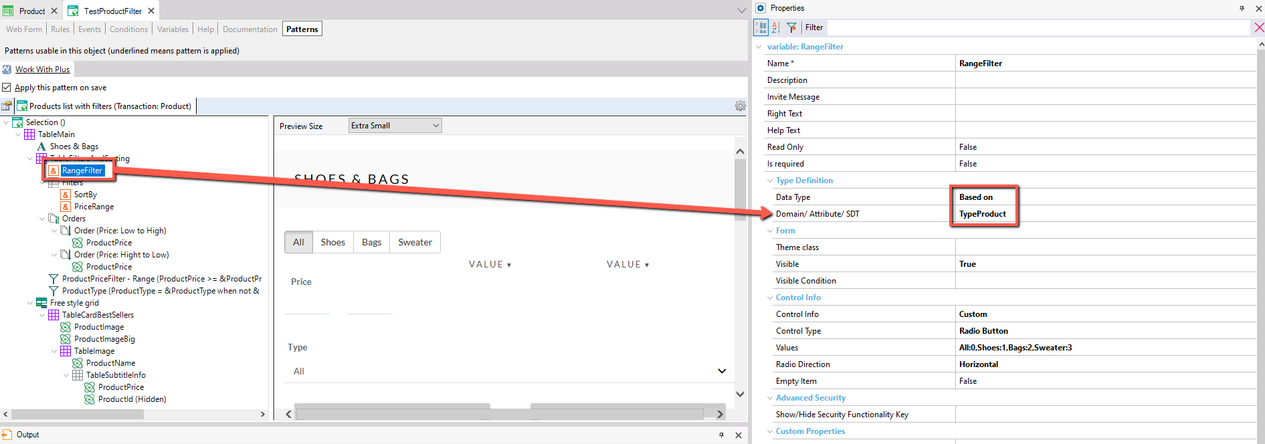Click the SortBy variable icon
The height and width of the screenshot is (444, 1265).
66,195
